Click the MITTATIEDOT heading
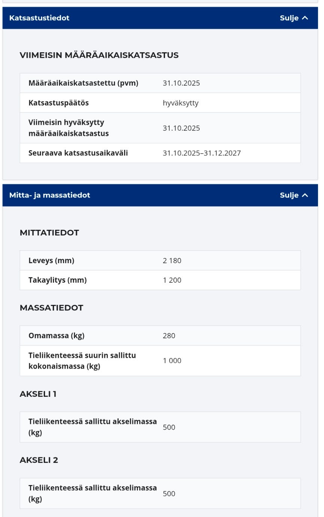The image size is (324, 517). point(49,233)
